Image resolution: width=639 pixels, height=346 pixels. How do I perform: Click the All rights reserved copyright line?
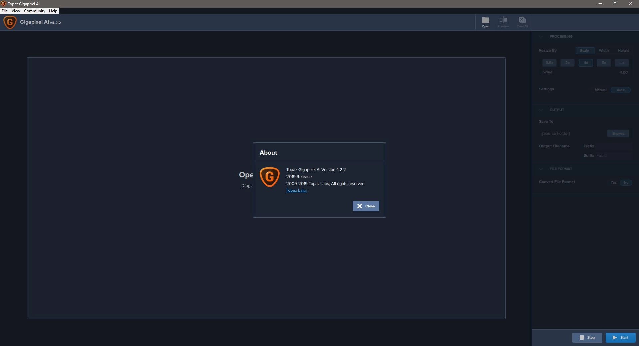(325, 184)
